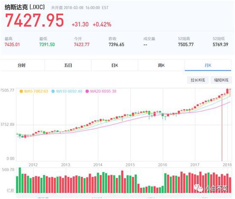Click the 昨收 value 7396.65

coord(117,44)
